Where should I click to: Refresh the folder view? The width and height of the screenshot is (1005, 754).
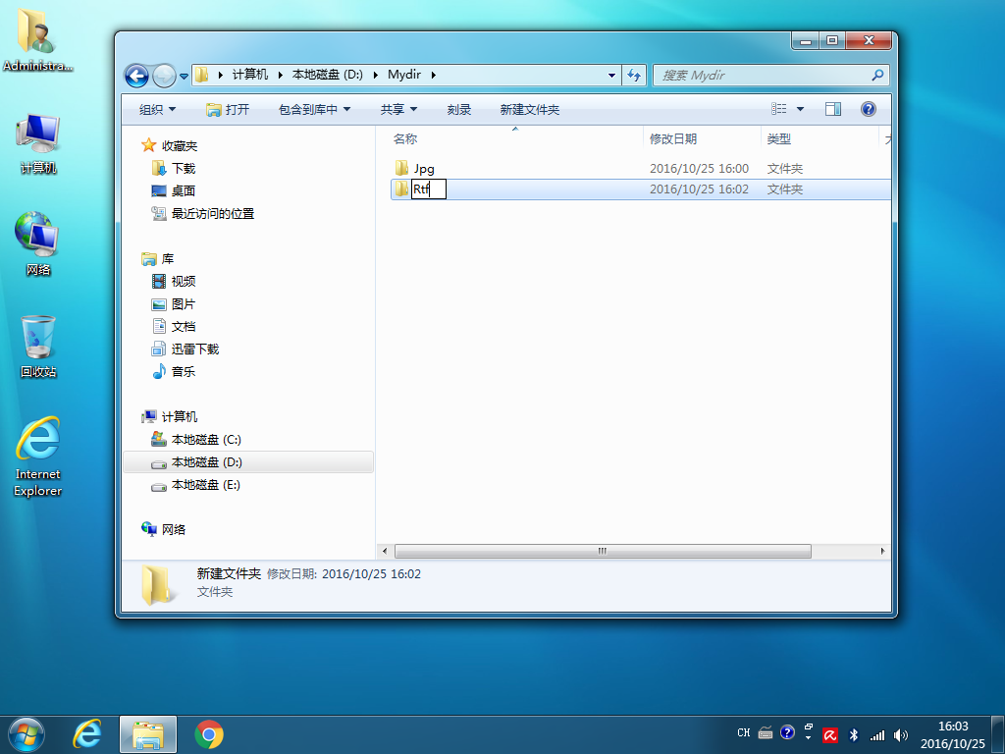(634, 75)
